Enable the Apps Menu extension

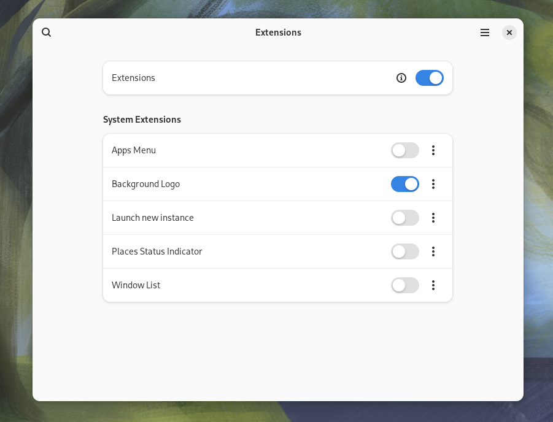(405, 150)
